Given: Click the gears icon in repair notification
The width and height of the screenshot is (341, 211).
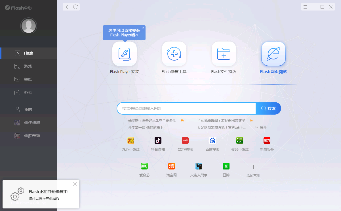Looking at the screenshot, I should tap(17, 194).
